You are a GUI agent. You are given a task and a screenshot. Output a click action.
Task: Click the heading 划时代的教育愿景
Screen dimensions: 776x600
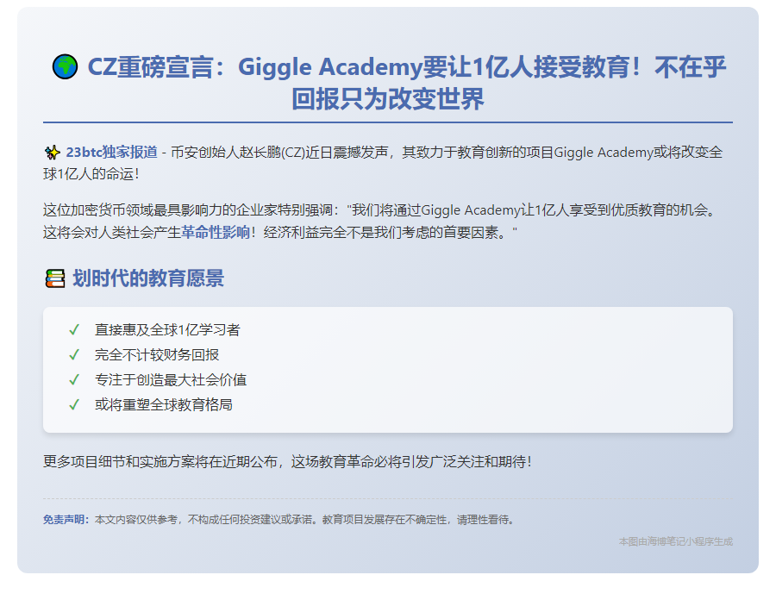(x=148, y=278)
